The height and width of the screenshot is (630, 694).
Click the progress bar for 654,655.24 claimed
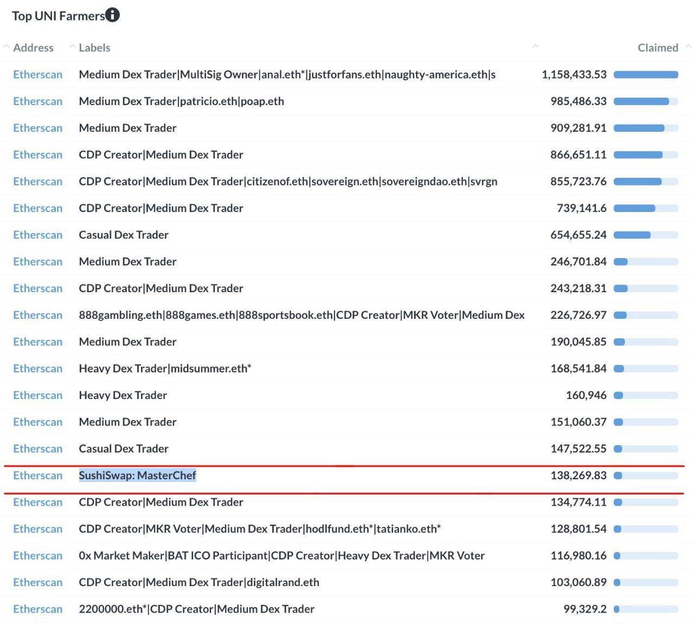(646, 235)
